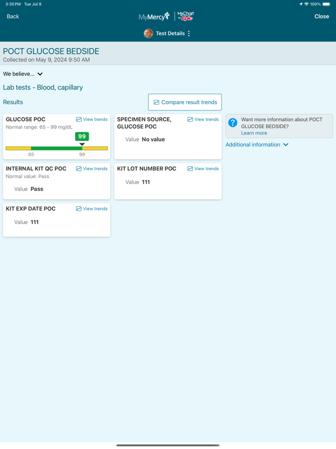Select the POCT GLUCOSE BEDSIDE title
Screen dimensions: 336x449
click(x=51, y=51)
